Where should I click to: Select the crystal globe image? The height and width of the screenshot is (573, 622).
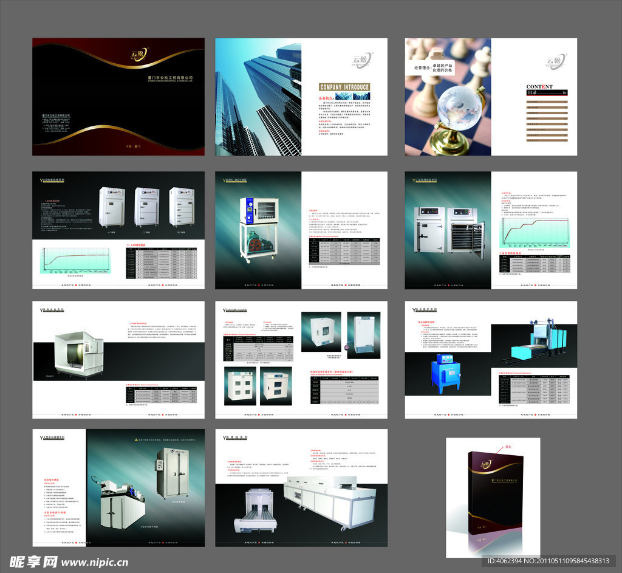tap(457, 111)
